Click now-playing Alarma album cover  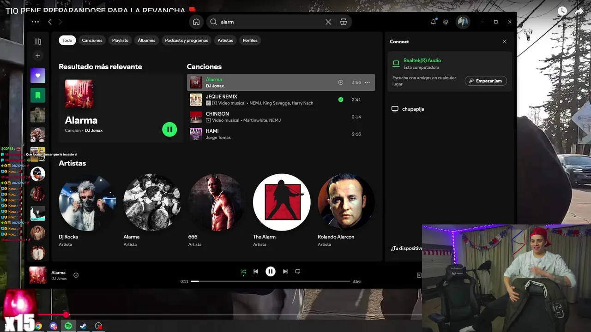point(38,275)
